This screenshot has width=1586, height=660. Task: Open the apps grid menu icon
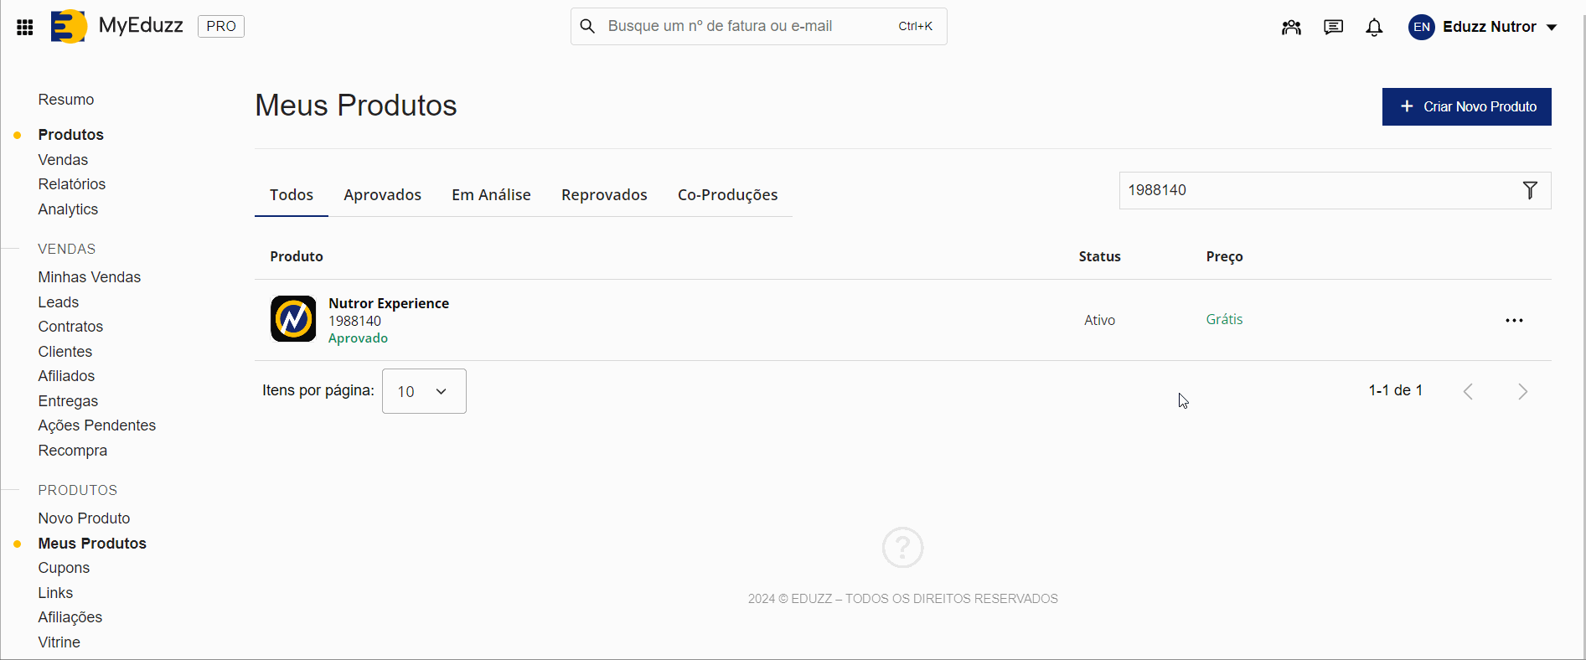tap(25, 27)
